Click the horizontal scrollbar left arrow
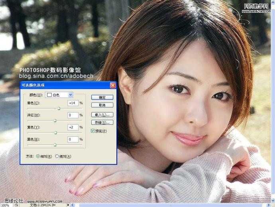Image resolution: width=275 pixels, height=207 pixels. click(x=73, y=205)
